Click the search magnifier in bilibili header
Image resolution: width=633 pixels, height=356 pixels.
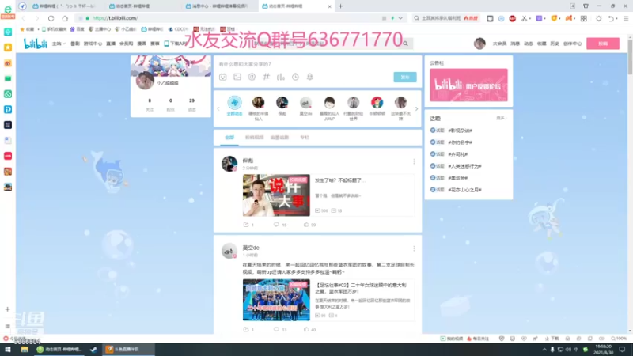click(405, 44)
